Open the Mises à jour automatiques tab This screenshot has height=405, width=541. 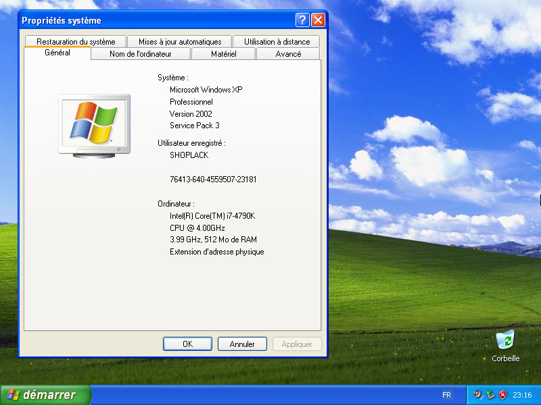pyautogui.click(x=180, y=42)
